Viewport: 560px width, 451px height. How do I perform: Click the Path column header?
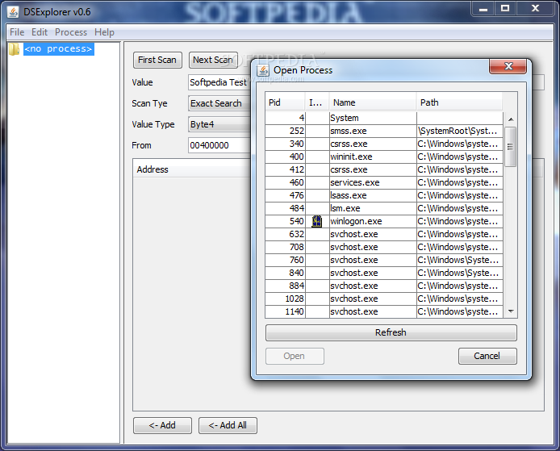[x=459, y=102]
